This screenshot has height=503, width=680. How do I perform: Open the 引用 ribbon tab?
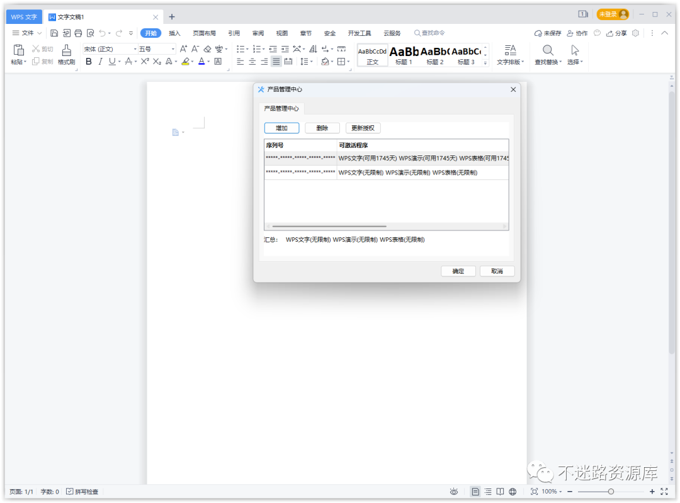[234, 33]
